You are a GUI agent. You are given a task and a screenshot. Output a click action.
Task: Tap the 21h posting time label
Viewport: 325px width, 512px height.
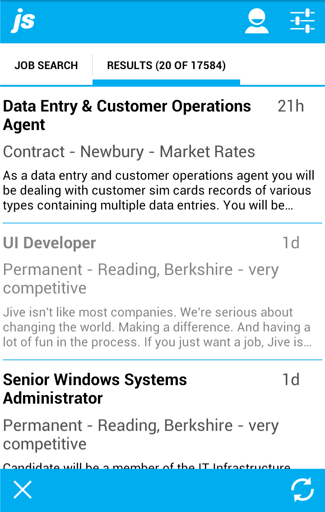click(x=290, y=106)
